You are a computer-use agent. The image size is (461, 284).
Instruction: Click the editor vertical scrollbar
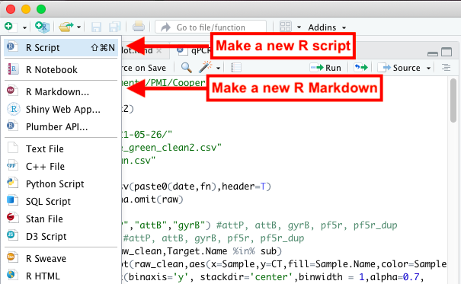(x=453, y=100)
